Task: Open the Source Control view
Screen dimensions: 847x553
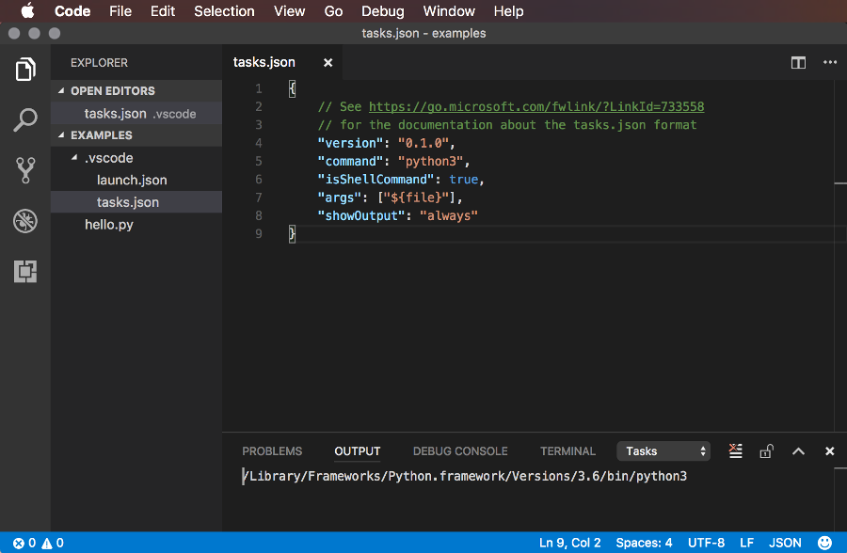Action: pyautogui.click(x=25, y=170)
